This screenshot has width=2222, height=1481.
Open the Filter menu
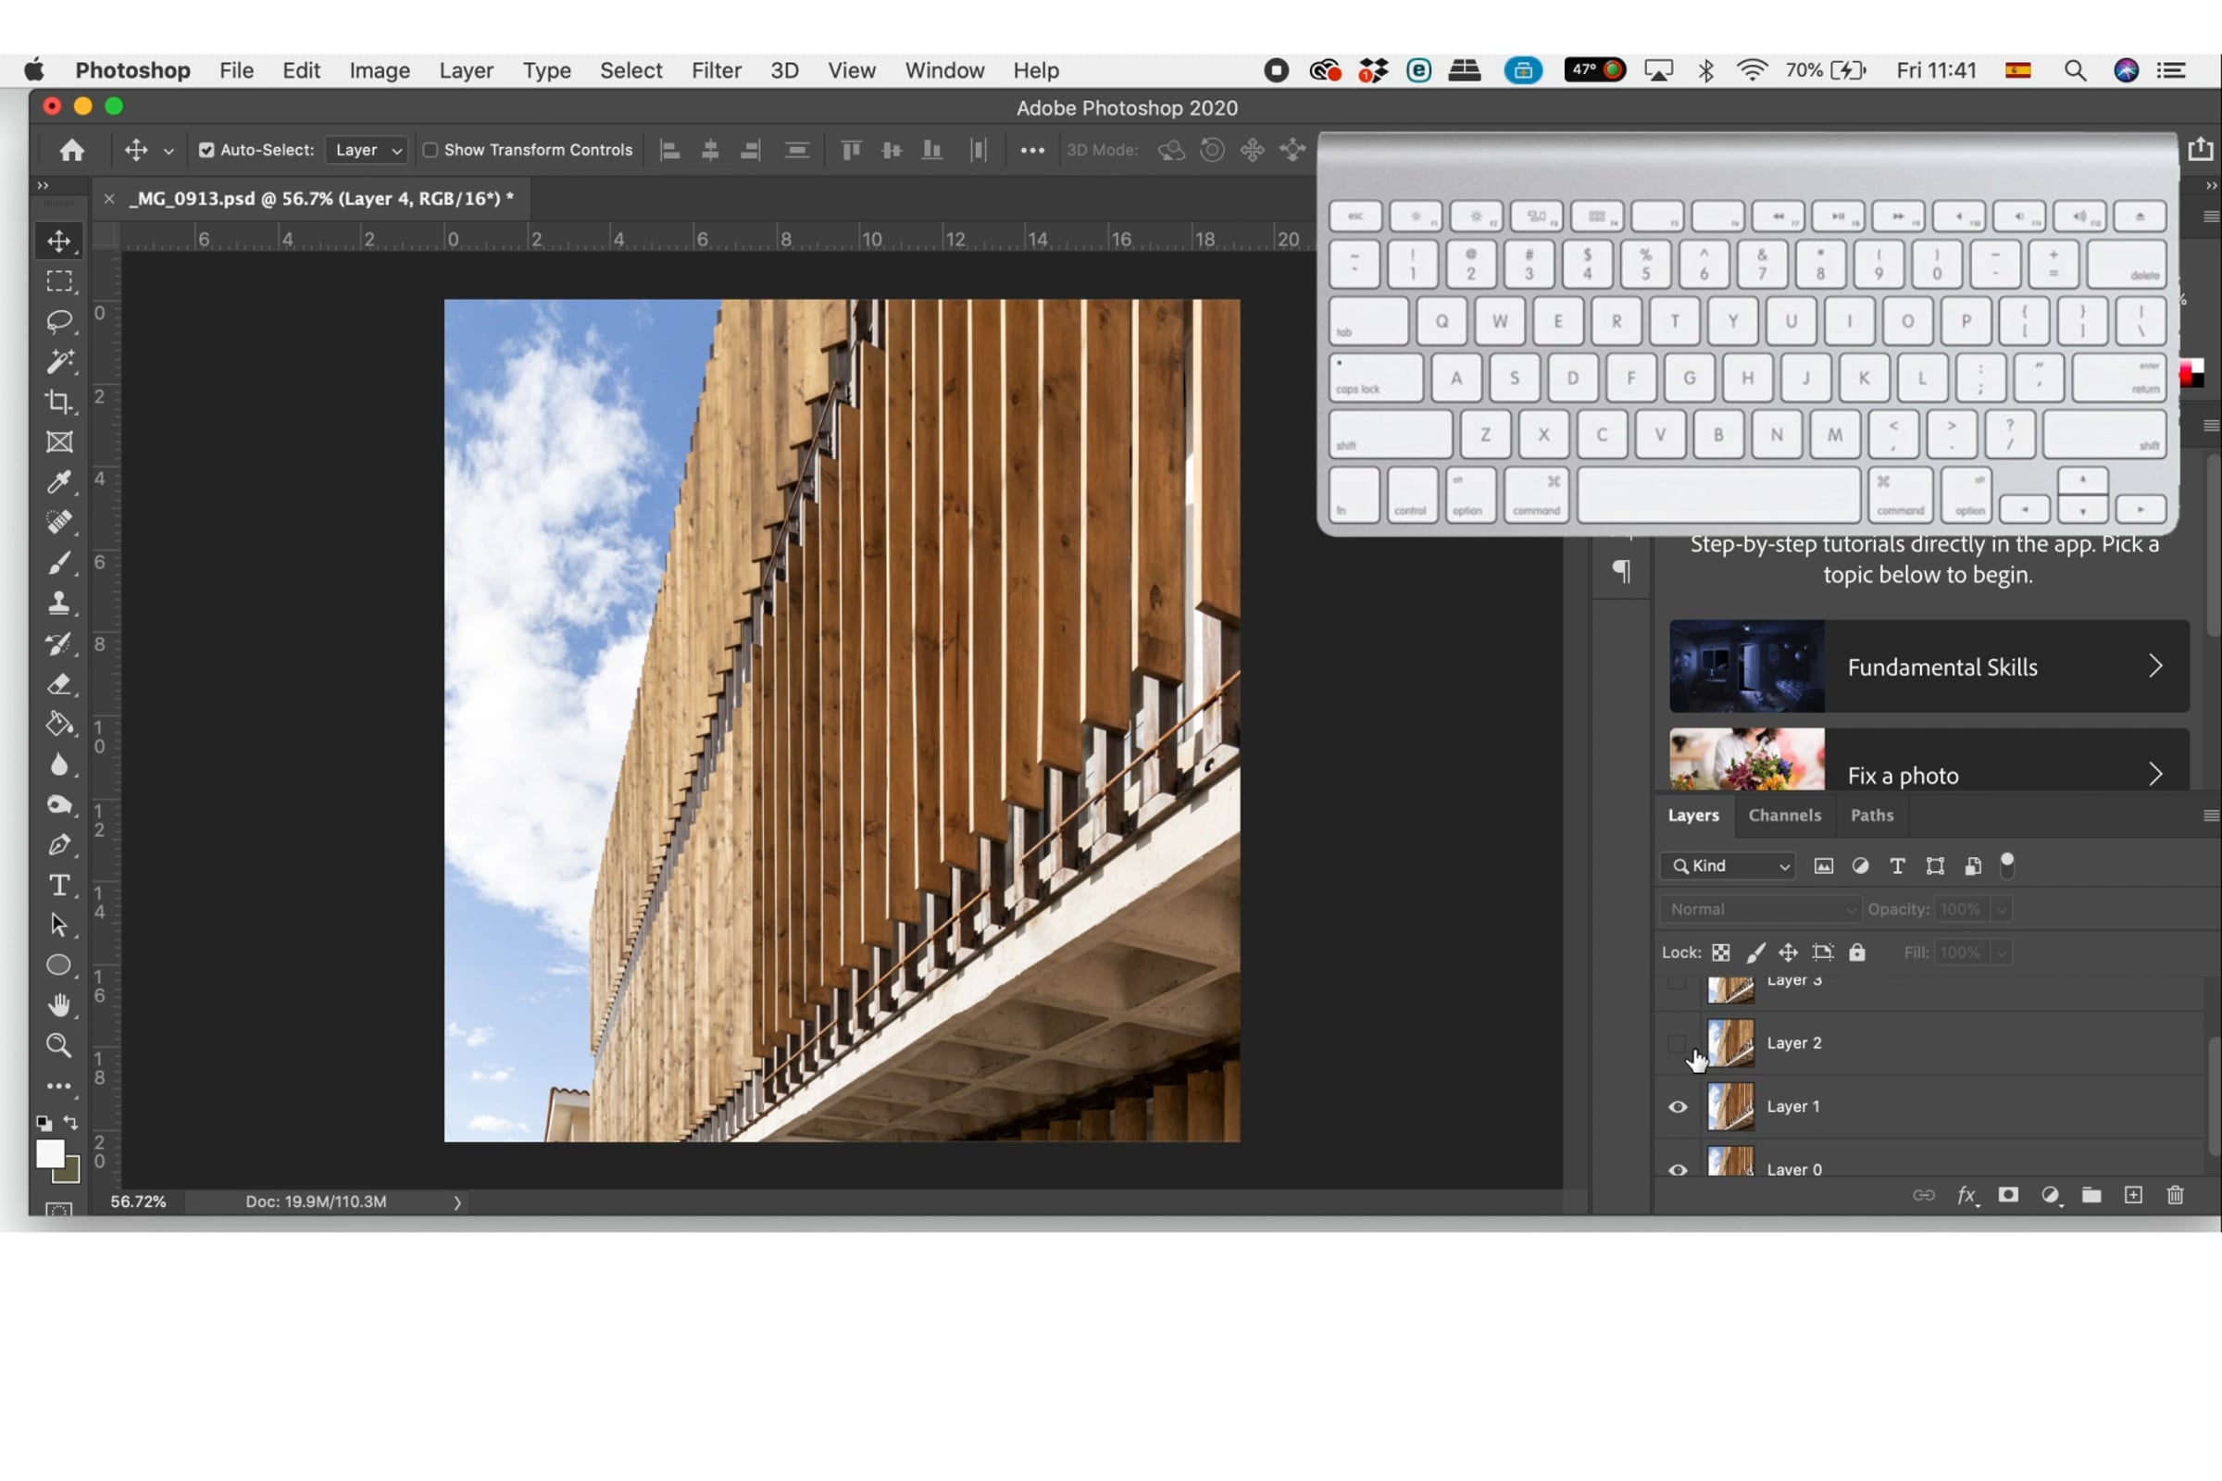click(x=715, y=71)
